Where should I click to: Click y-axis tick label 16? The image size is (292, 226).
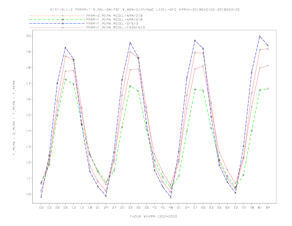coord(28,99)
